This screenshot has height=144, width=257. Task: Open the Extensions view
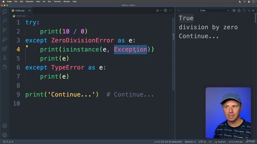4,48
